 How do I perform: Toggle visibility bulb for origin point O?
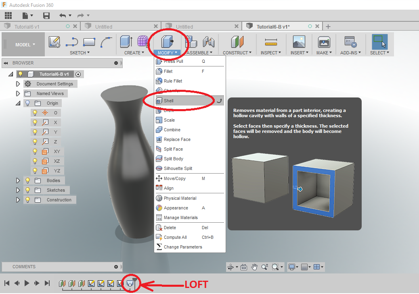click(x=35, y=113)
